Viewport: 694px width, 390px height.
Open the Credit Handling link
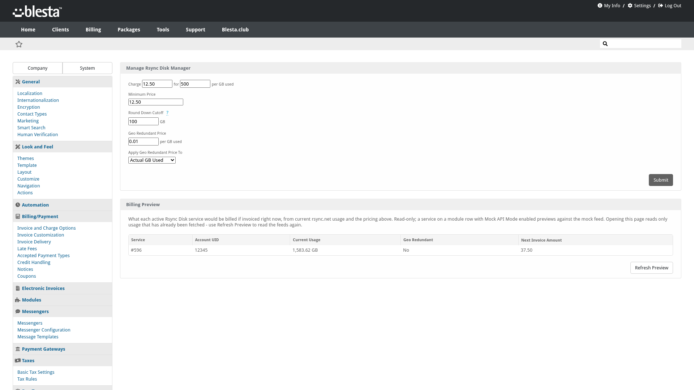click(34, 262)
